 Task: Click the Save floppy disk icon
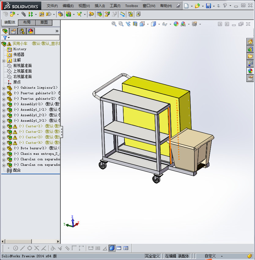[x=209, y=6]
